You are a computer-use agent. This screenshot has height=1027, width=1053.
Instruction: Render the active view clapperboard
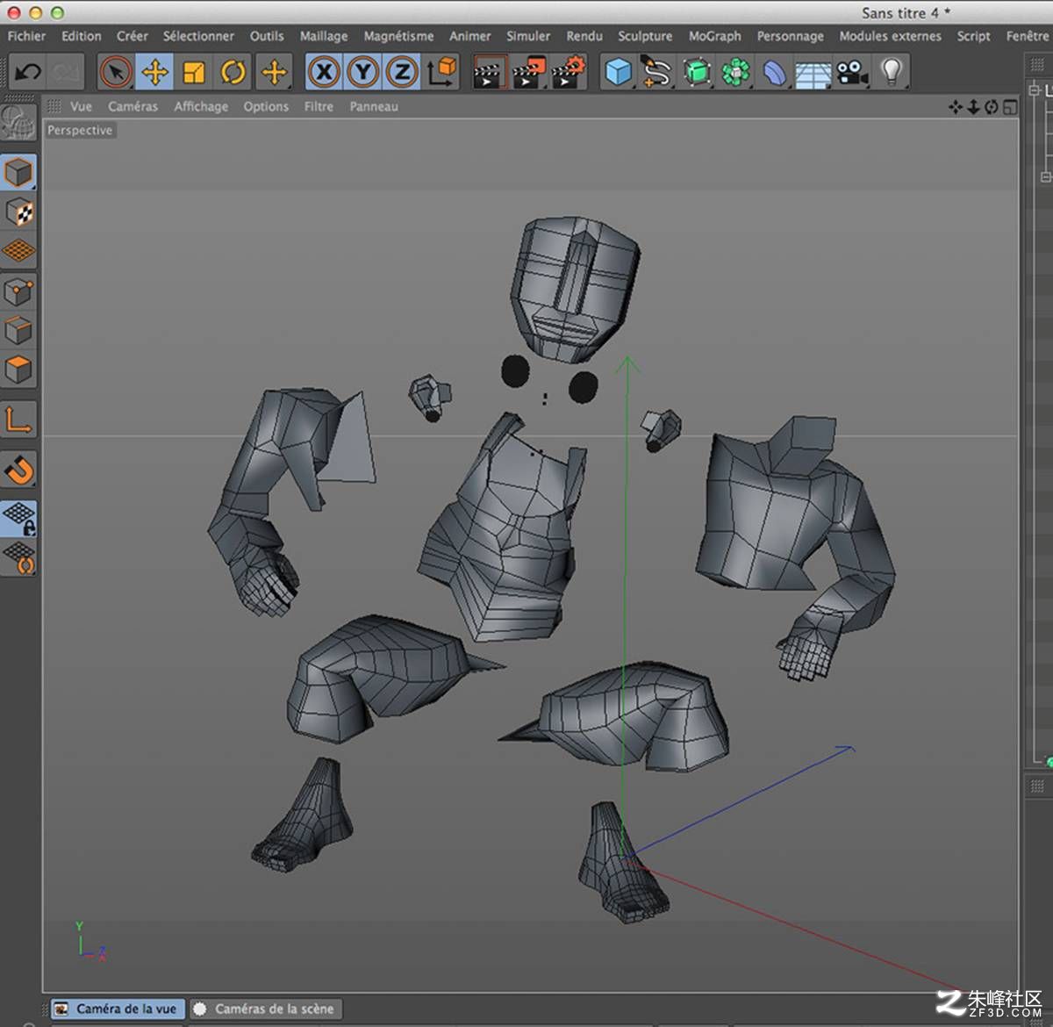[491, 72]
